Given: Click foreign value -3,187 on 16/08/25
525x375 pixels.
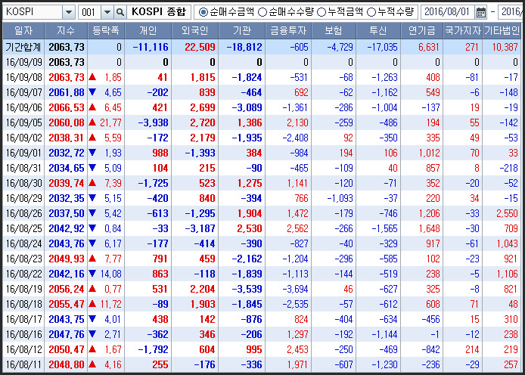Looking at the screenshot, I should coord(200,229).
